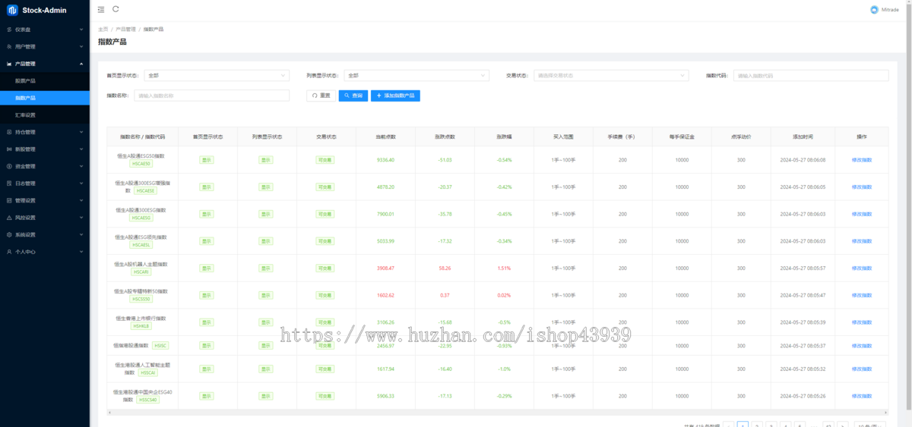Focus the 指数名称 input field
Screen dimensions: 912x427
[212, 96]
